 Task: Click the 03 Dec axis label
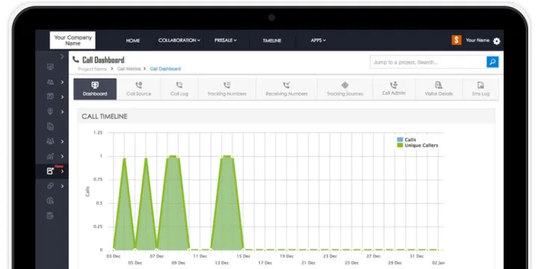click(x=114, y=256)
